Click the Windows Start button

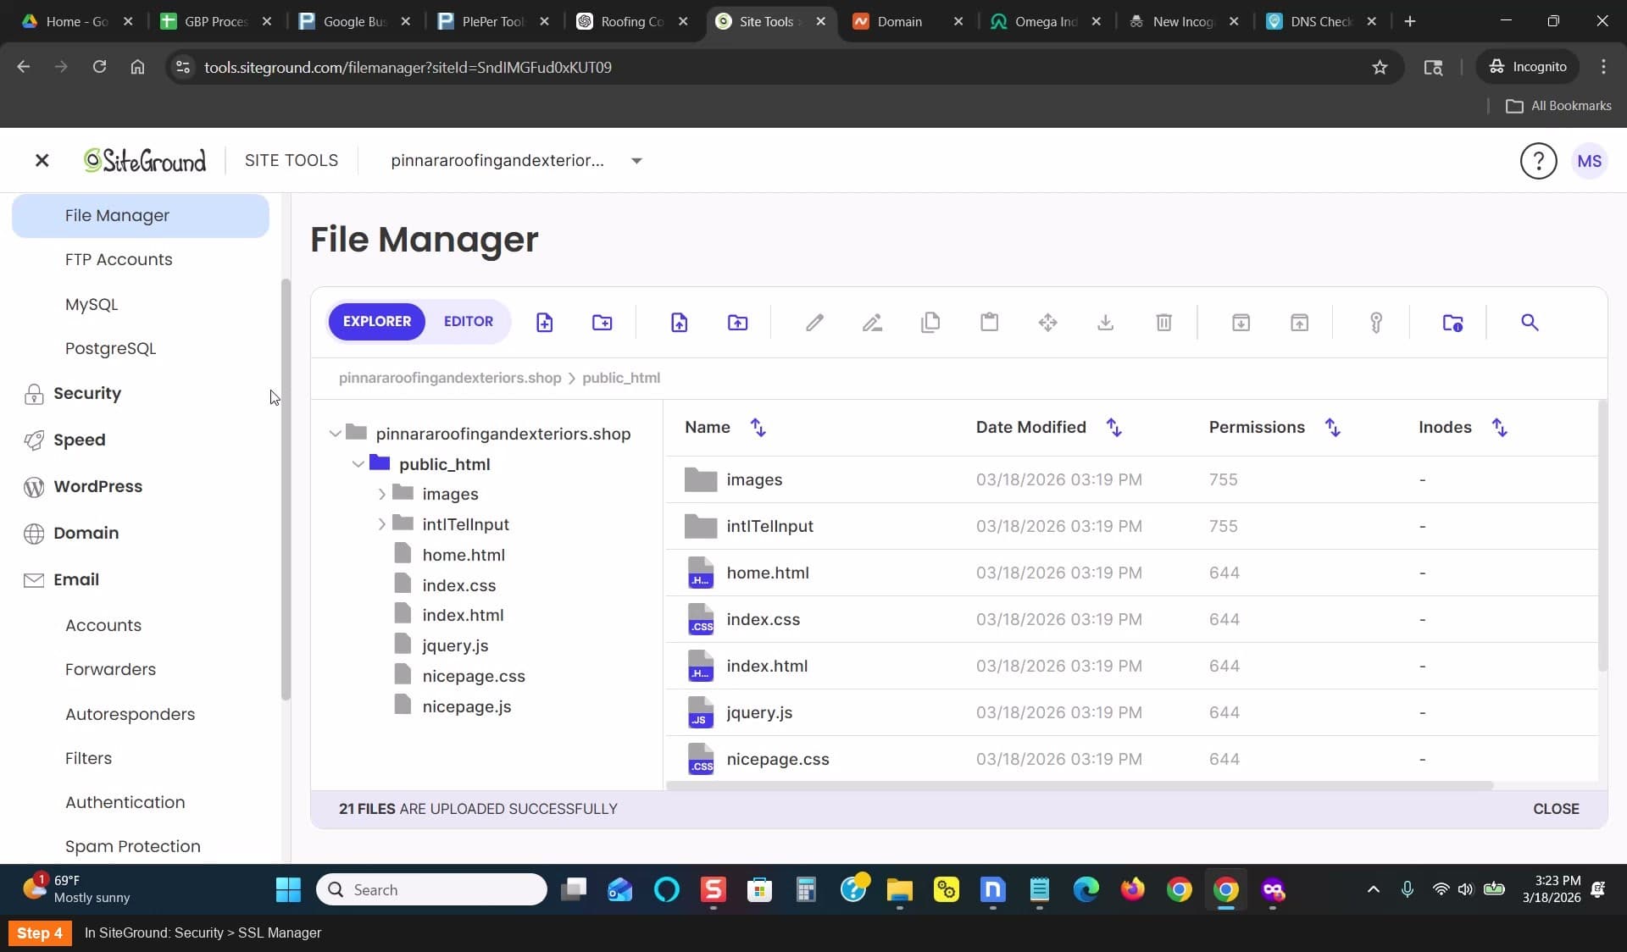pos(288,889)
